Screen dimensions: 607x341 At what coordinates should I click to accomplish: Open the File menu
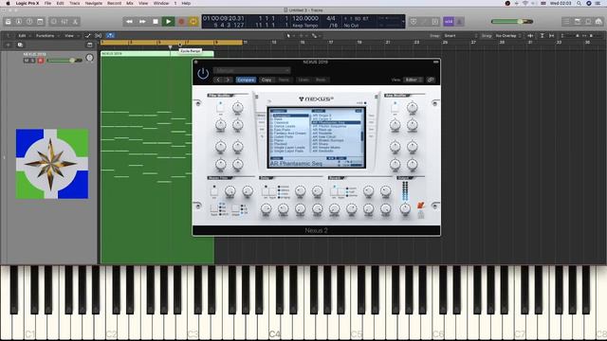click(47, 3)
